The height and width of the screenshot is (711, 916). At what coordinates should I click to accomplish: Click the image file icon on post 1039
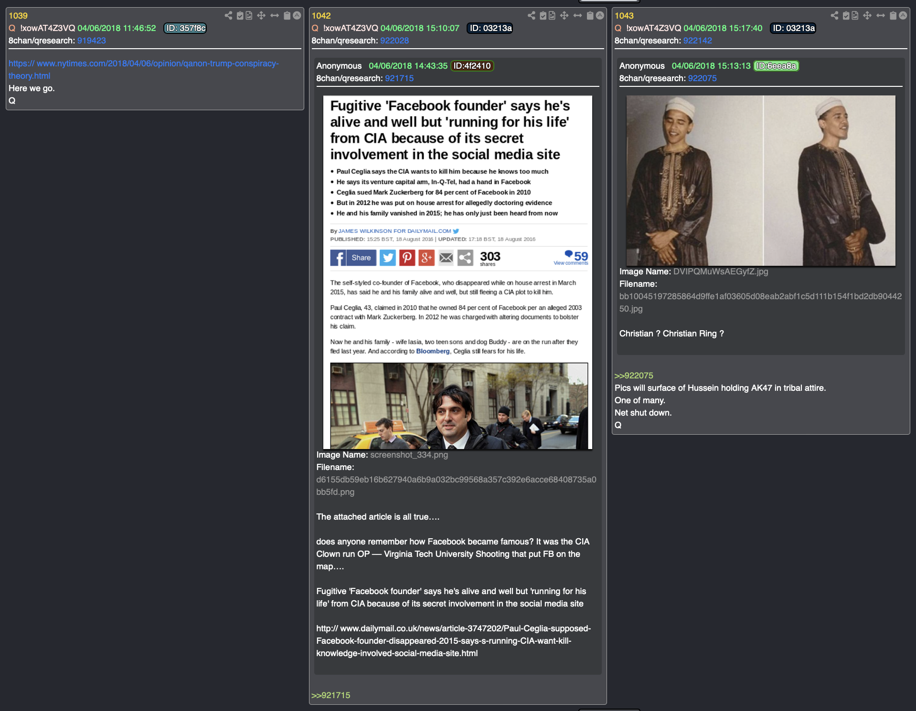[x=249, y=16]
